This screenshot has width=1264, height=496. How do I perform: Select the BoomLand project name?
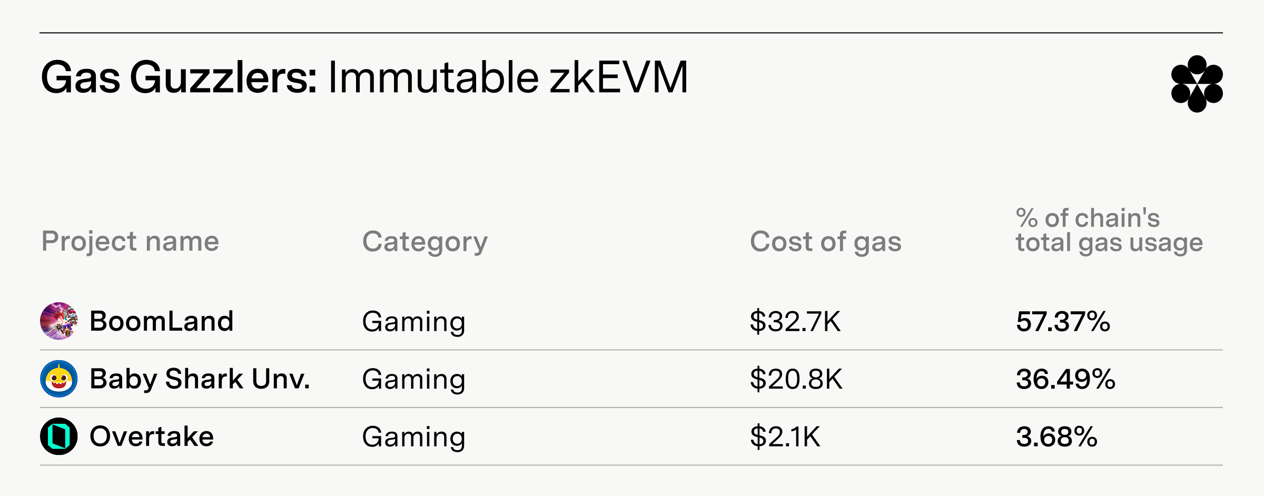coord(162,321)
